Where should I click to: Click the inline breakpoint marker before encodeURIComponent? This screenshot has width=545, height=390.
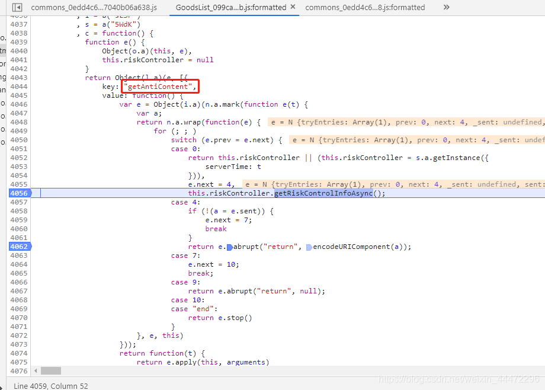tap(309, 247)
